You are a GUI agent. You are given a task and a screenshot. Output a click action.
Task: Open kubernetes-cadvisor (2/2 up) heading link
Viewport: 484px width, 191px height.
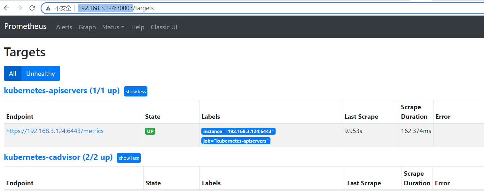click(x=58, y=157)
